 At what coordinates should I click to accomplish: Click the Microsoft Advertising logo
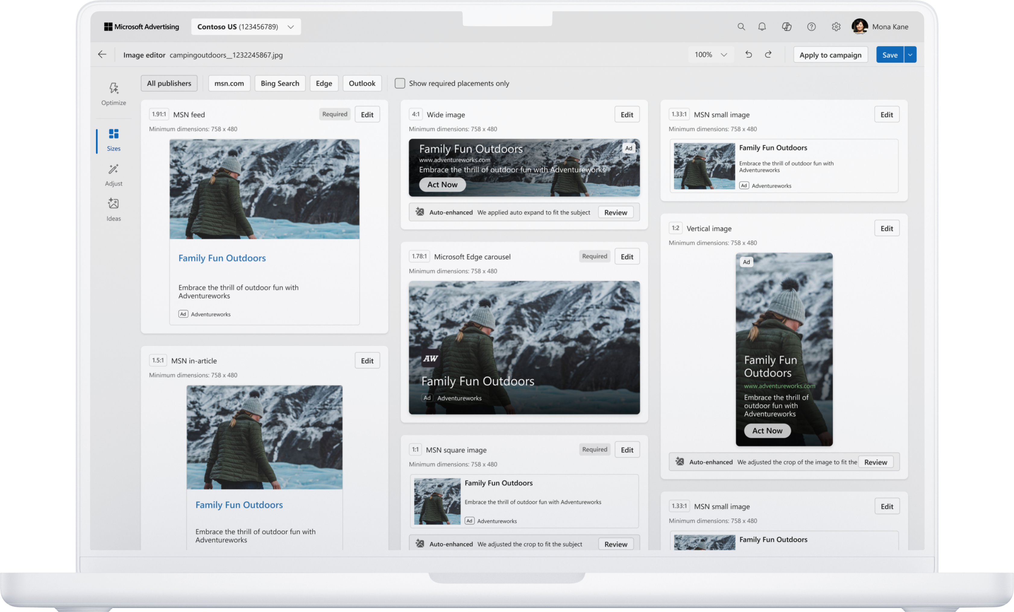(142, 27)
